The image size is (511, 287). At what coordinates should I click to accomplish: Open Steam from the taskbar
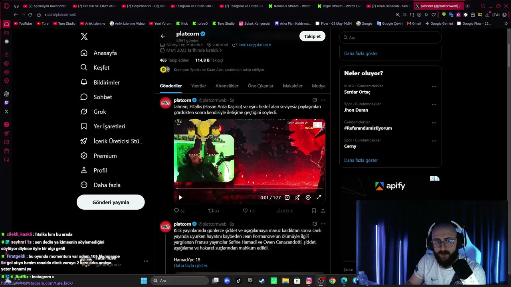[x=262, y=281]
